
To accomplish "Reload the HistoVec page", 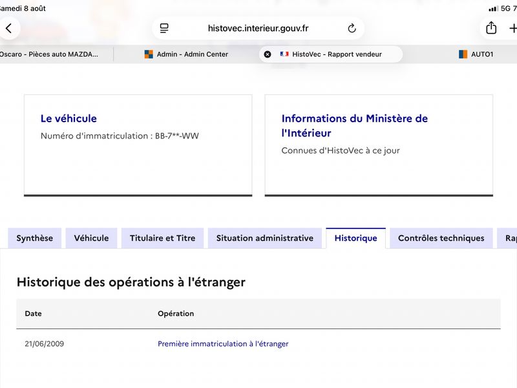I will [x=352, y=28].
